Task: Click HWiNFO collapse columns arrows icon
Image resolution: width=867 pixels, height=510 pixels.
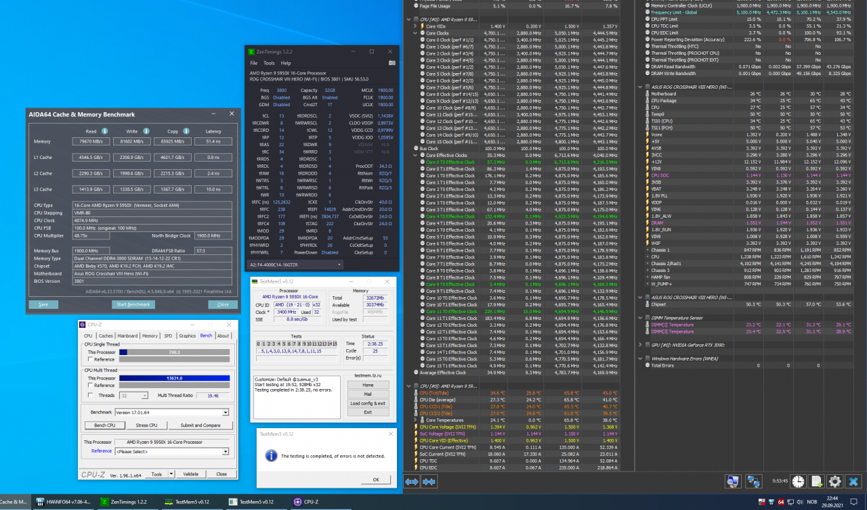Action: click(x=429, y=482)
